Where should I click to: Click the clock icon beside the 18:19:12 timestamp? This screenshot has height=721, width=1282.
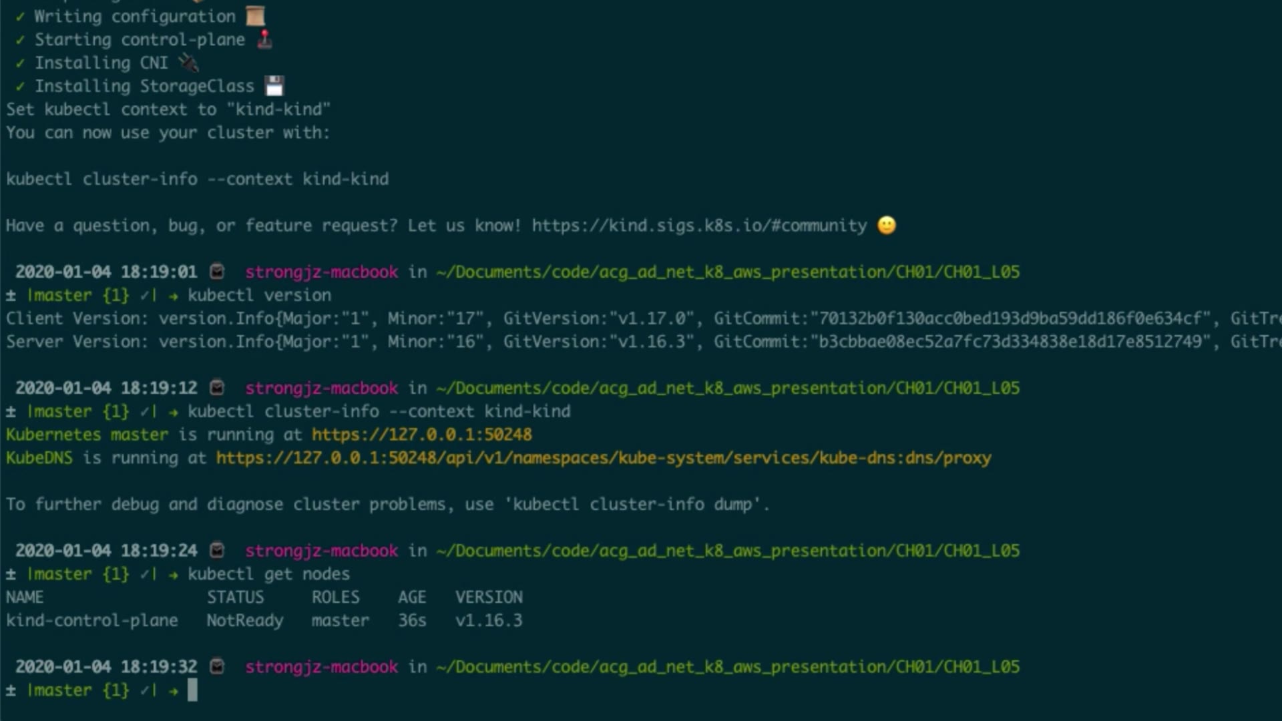pyautogui.click(x=217, y=388)
